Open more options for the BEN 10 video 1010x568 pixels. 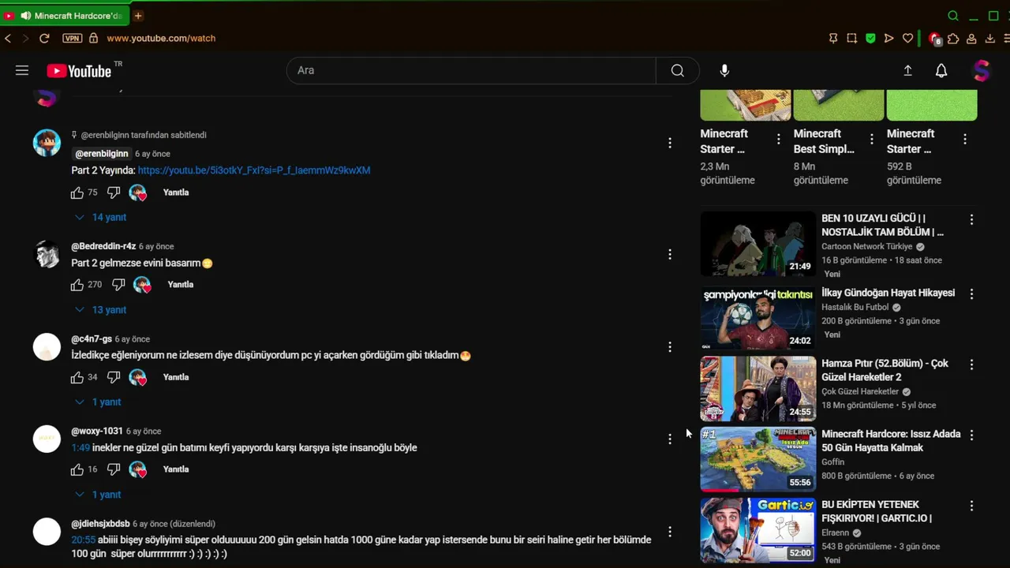point(971,220)
